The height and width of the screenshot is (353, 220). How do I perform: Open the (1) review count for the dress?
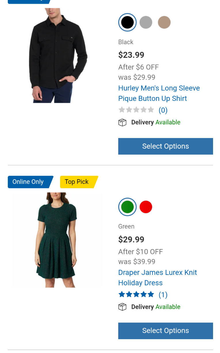point(163,295)
